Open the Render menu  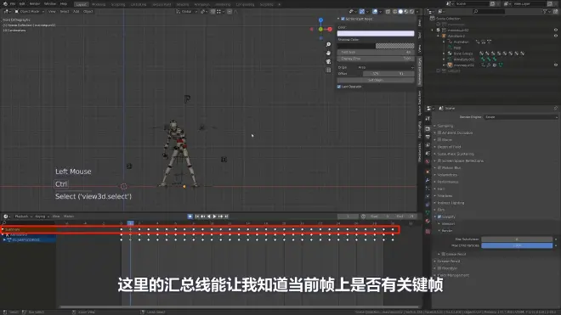tap(35, 4)
